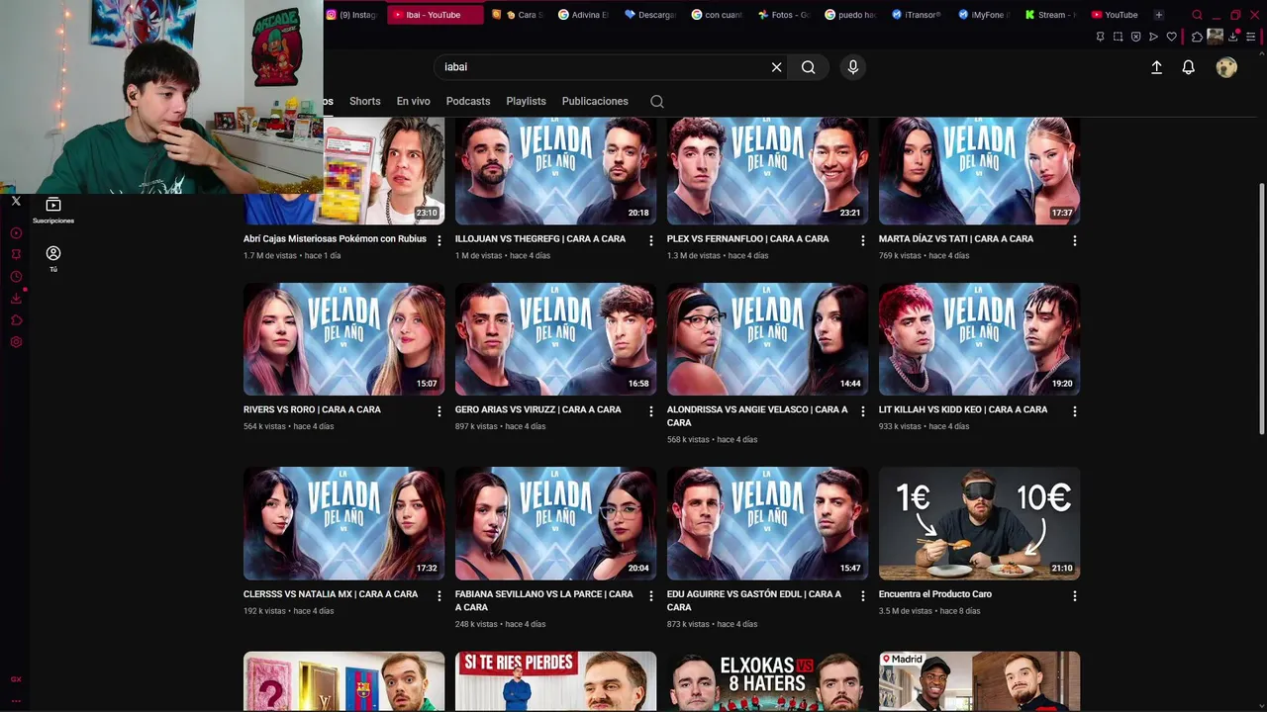The image size is (1267, 712).
Task: Open the easy setup sliders icon
Action: click(1250, 37)
